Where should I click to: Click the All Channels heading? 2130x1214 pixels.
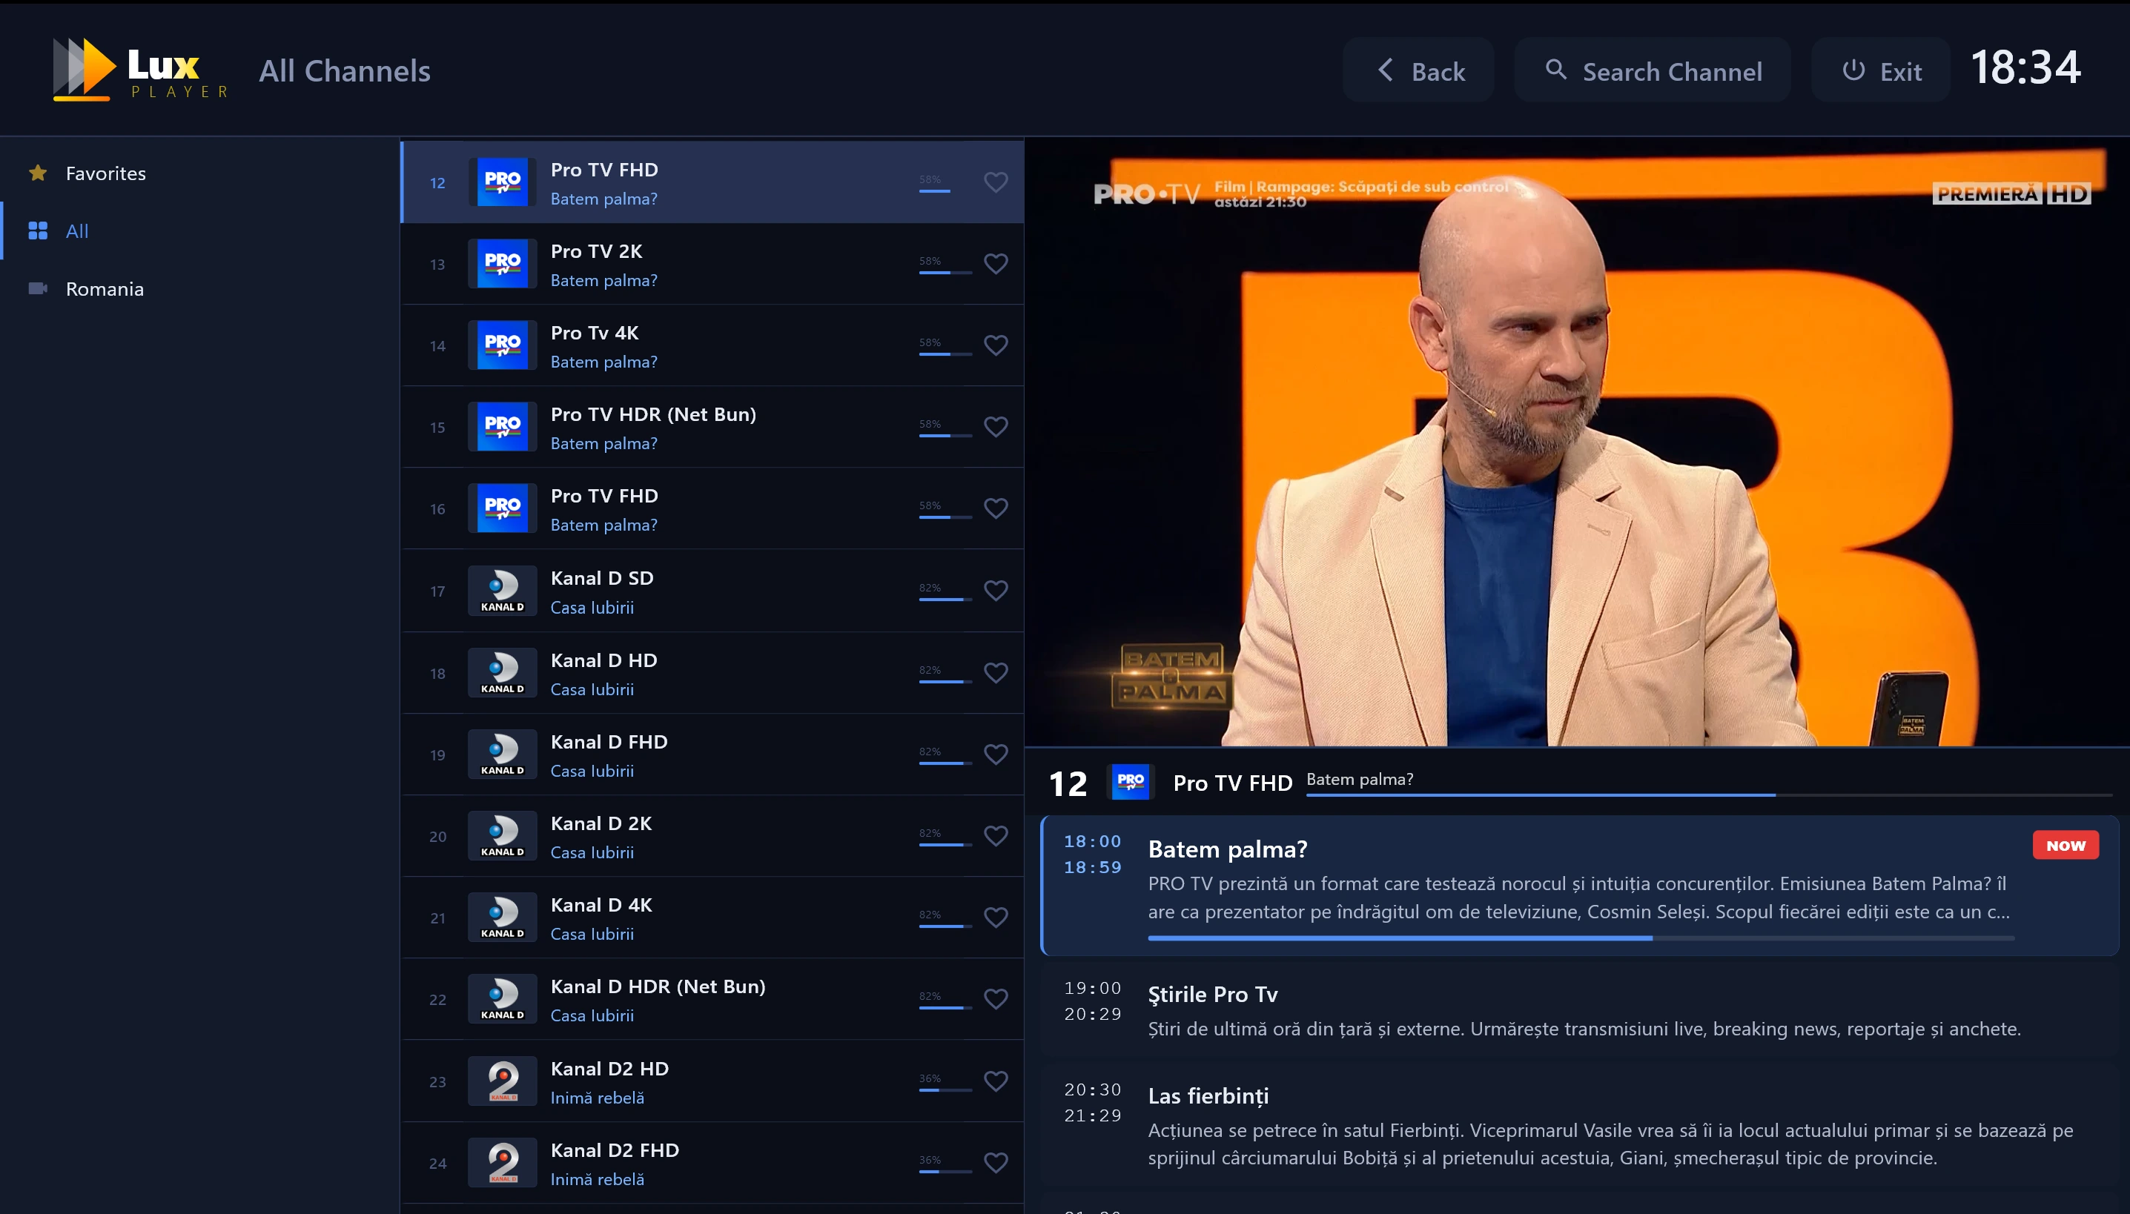[345, 71]
